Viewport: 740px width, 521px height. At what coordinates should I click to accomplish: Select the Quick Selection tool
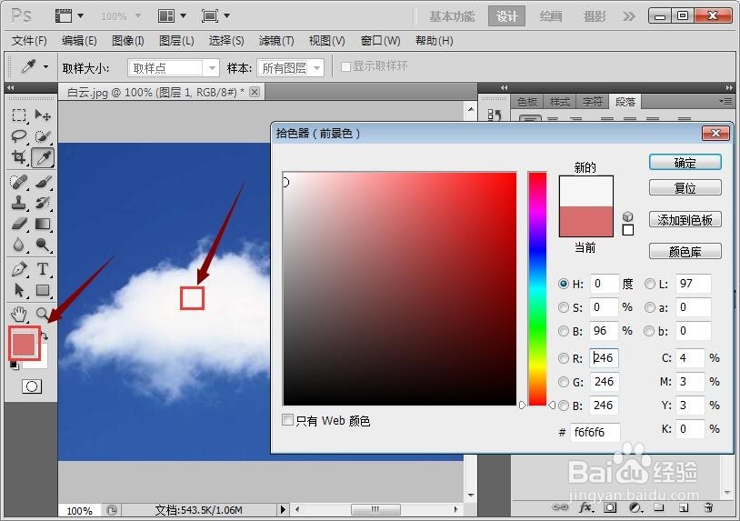pos(43,136)
